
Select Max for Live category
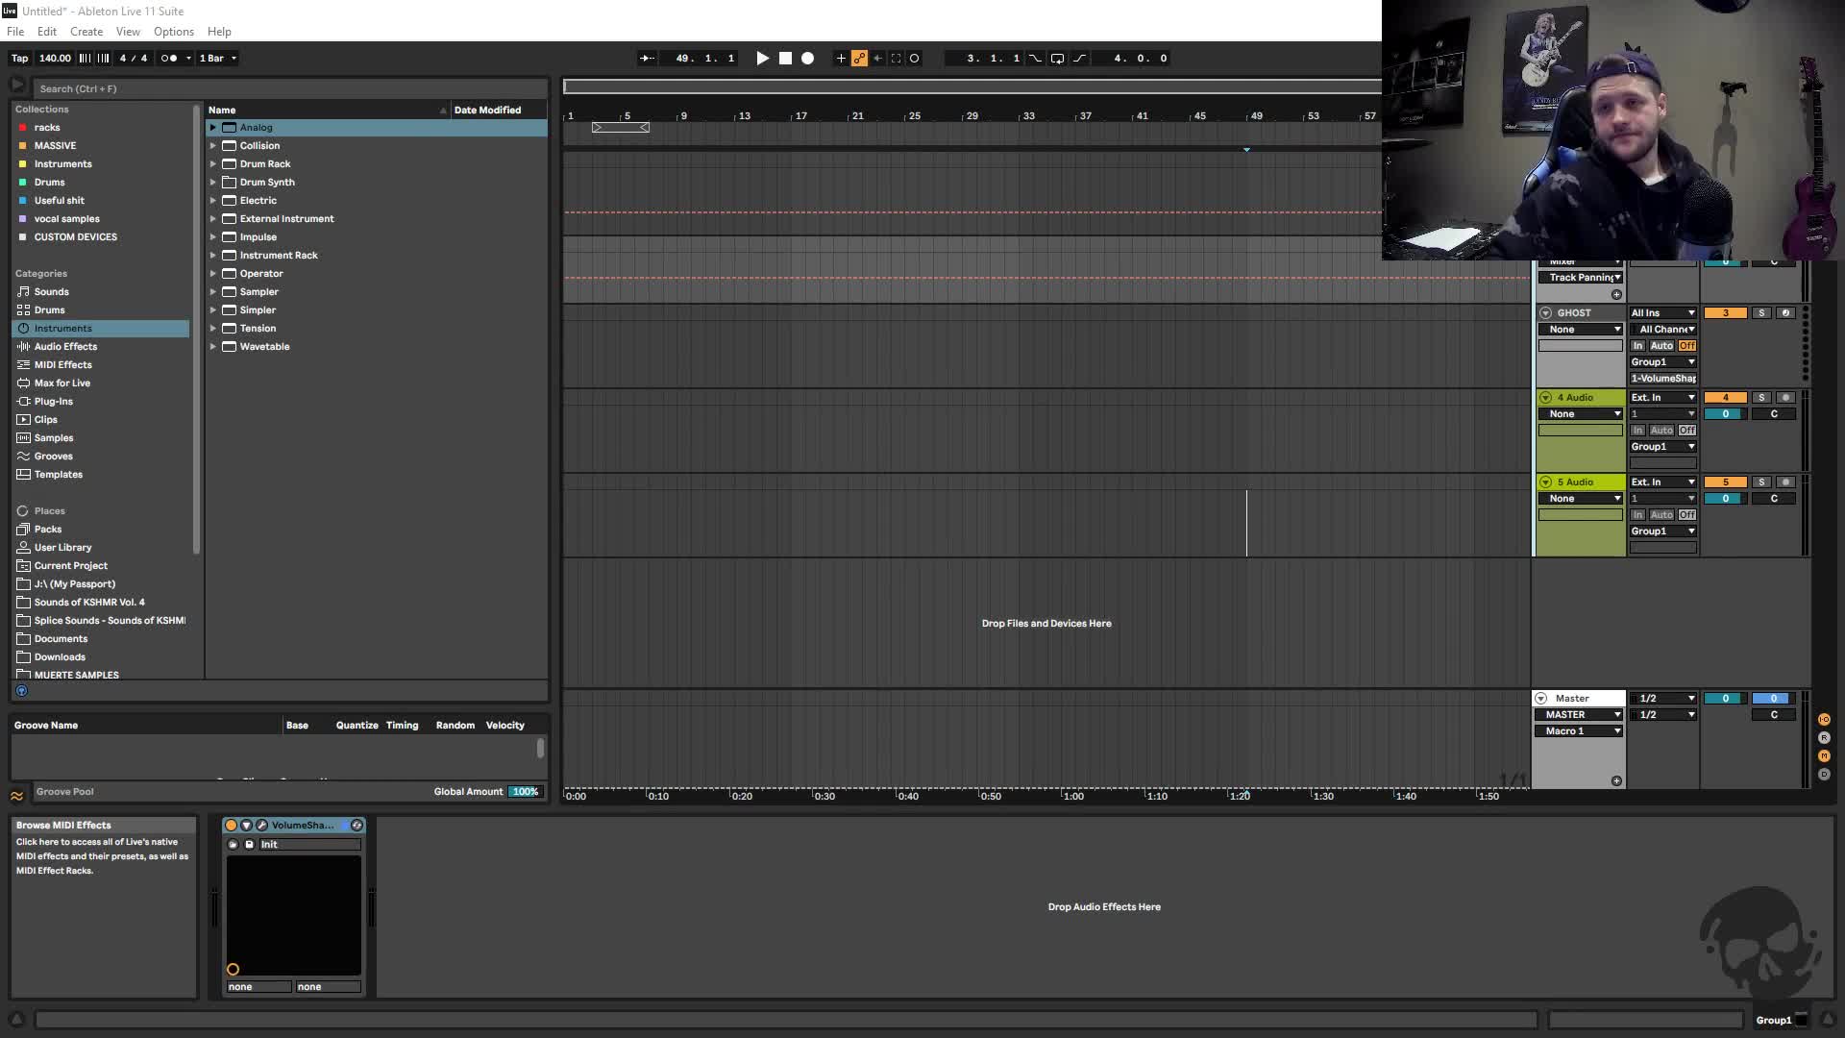(62, 383)
